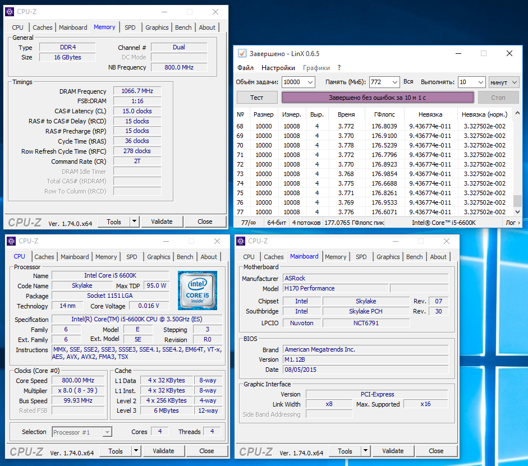Maximize the LinX window
This screenshot has width=528, height=466.
click(x=484, y=53)
